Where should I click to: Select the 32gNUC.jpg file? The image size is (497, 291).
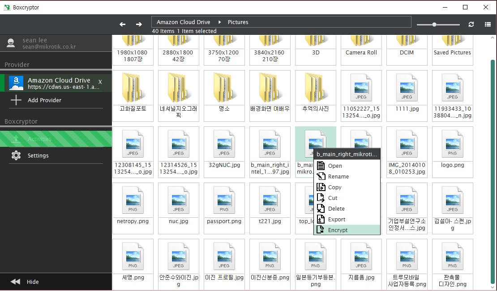pos(224,152)
